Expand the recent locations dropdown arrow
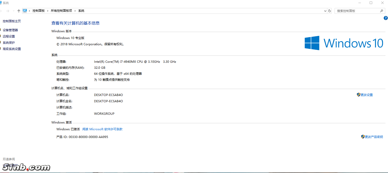 pos(13,11)
